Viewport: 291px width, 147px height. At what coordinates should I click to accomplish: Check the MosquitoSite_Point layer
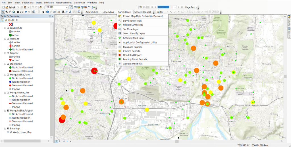(8, 75)
